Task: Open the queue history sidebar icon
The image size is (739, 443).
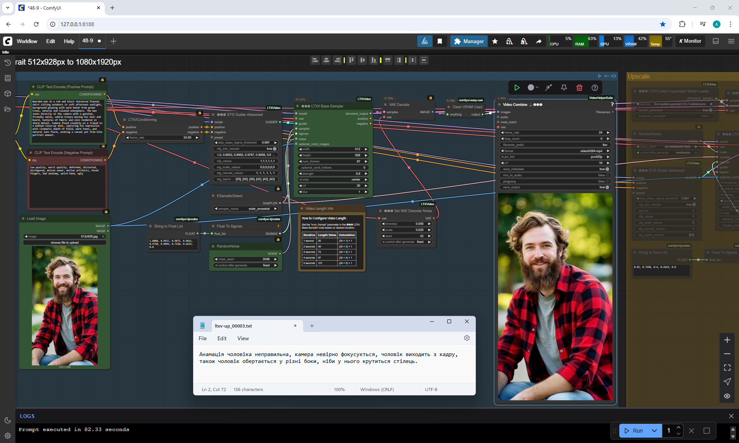Action: (x=7, y=62)
